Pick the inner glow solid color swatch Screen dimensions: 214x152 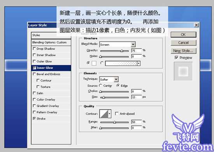coord(94,63)
